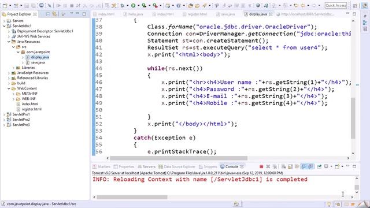Click the Terminate red square in main toolbar
370x208 pixels.
click(x=72, y=5)
